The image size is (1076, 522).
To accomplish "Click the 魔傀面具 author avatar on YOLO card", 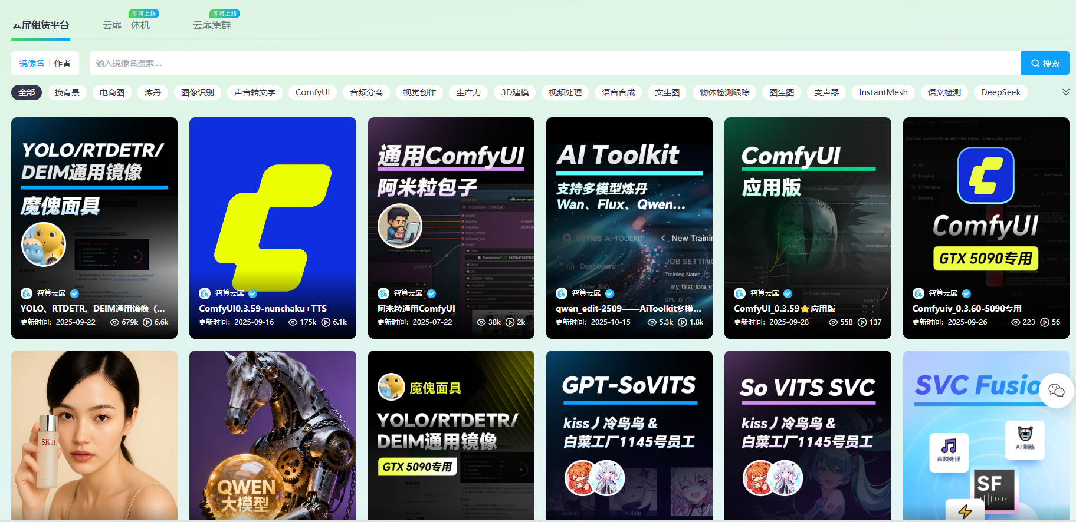I will 44,245.
